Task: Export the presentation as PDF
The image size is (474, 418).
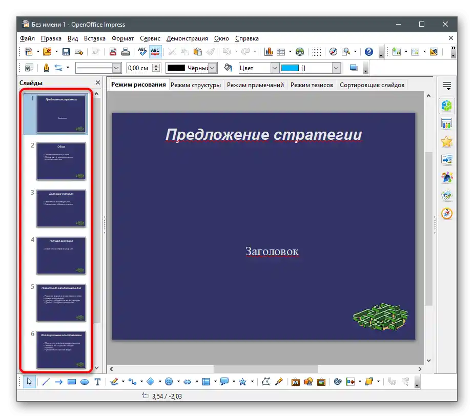Action: pyautogui.click(x=112, y=52)
